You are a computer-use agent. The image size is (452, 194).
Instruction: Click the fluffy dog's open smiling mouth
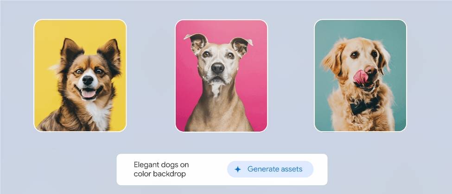tap(88, 93)
